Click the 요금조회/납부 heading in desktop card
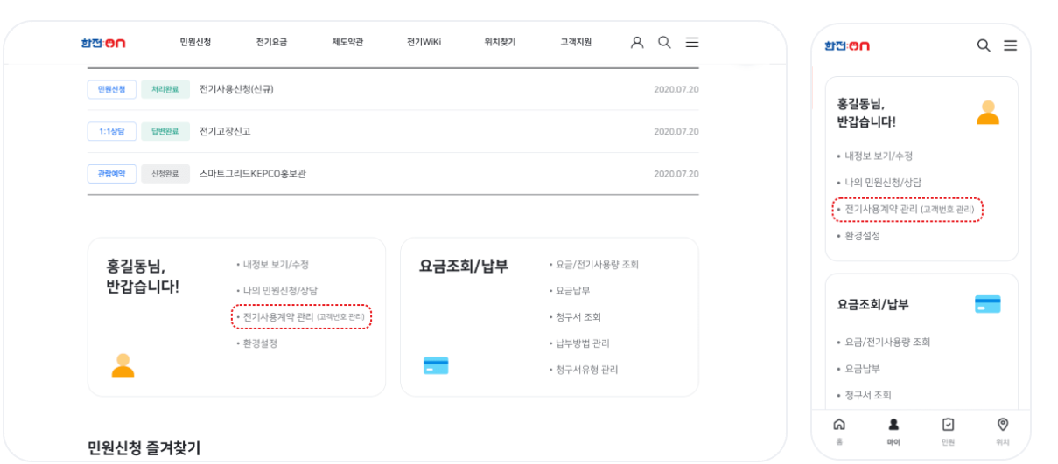The image size is (1058, 464). 464,267
